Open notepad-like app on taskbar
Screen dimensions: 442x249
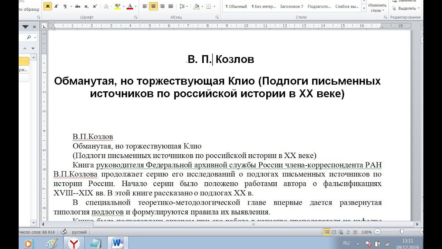pos(96,243)
